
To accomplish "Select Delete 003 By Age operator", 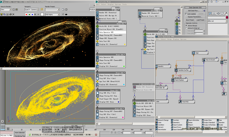I will (108, 16).
